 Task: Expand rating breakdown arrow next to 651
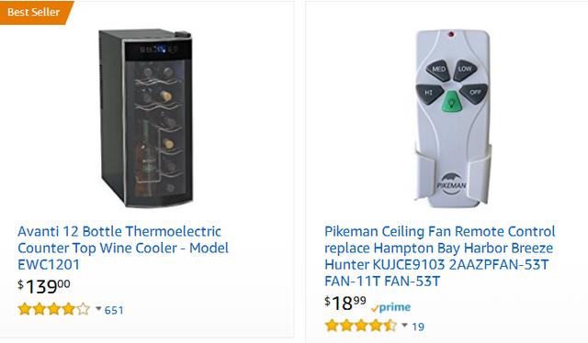coord(98,309)
